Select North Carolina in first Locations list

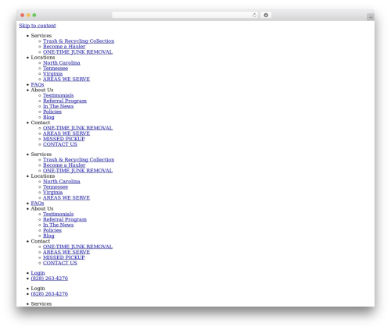coord(62,63)
